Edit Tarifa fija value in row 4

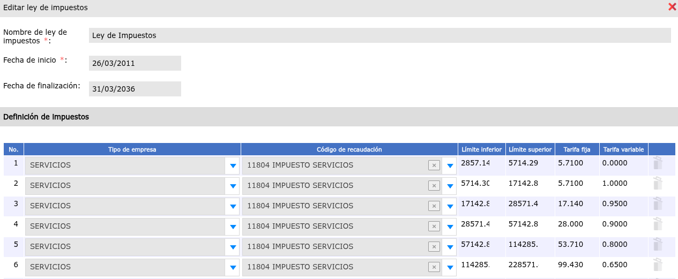pyautogui.click(x=576, y=224)
